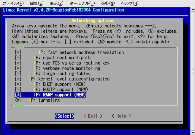Select 'IP: large routing tables' entry

coord(62,74)
